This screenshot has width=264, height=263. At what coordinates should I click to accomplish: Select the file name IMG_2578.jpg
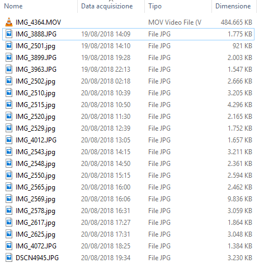click(35, 211)
